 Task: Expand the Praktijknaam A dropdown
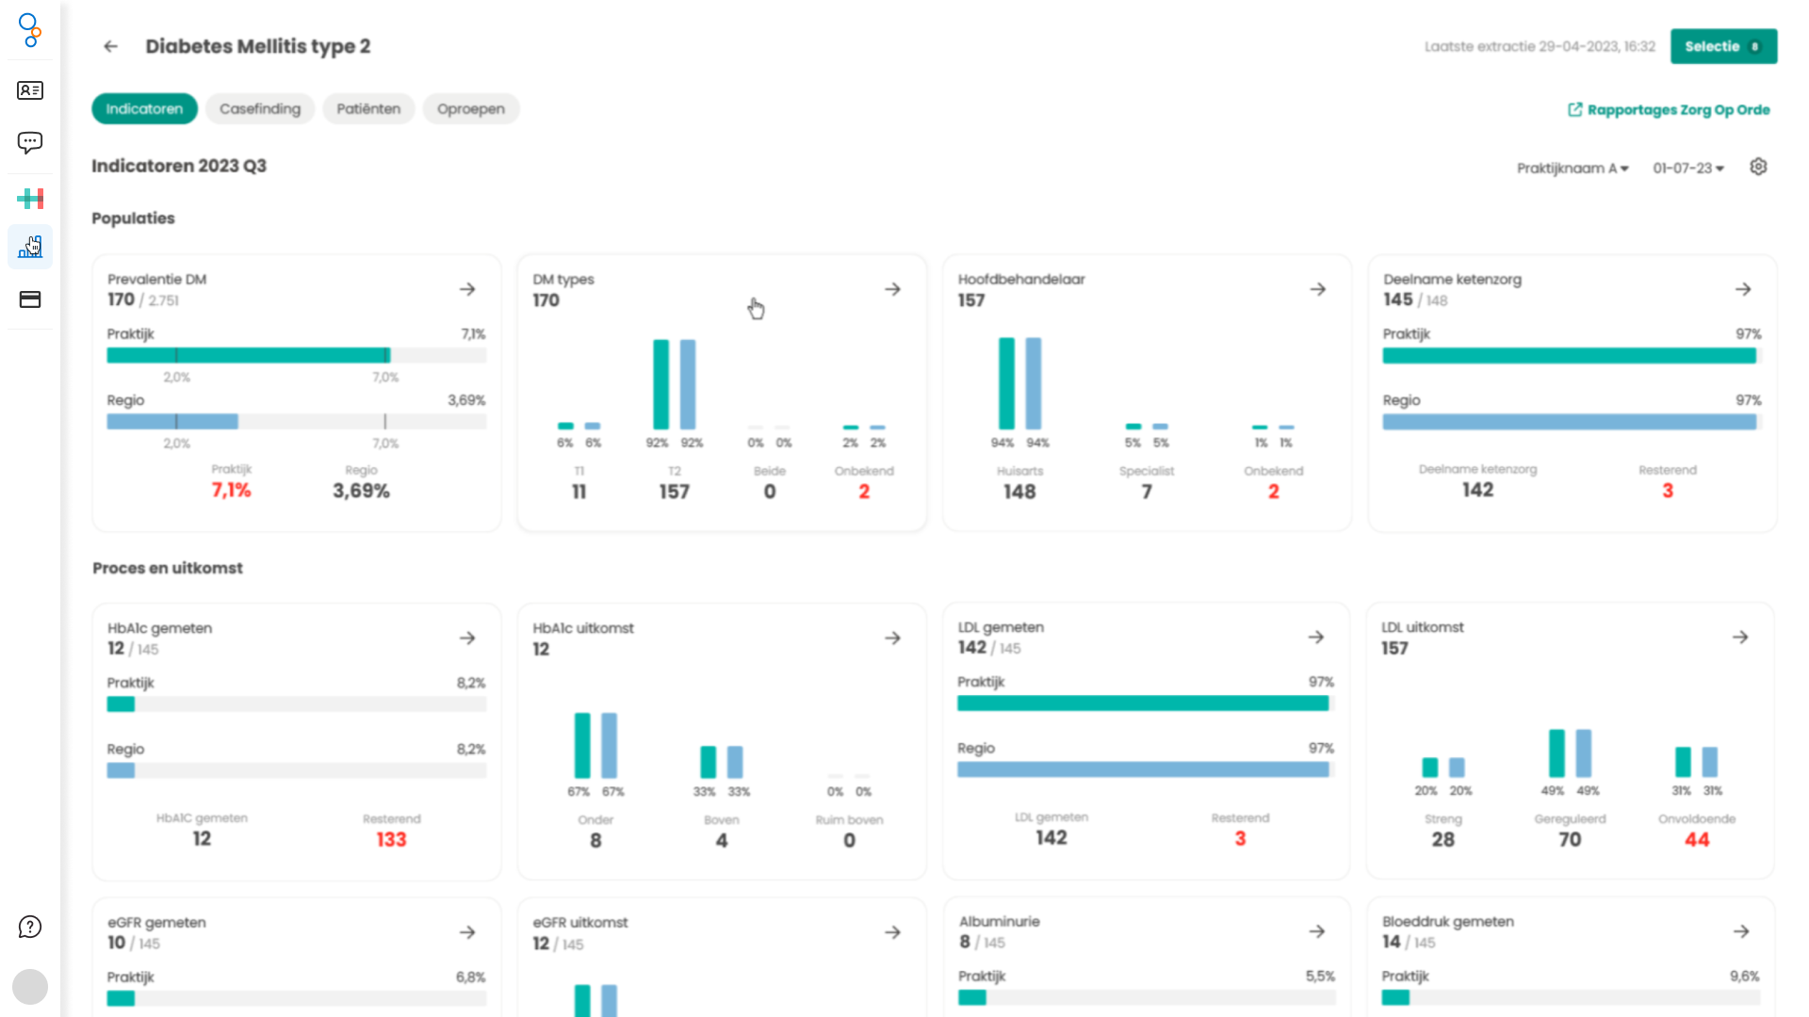(x=1572, y=169)
